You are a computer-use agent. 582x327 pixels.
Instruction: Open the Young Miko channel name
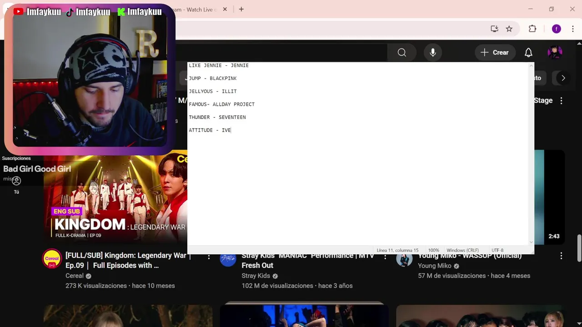pos(434,266)
